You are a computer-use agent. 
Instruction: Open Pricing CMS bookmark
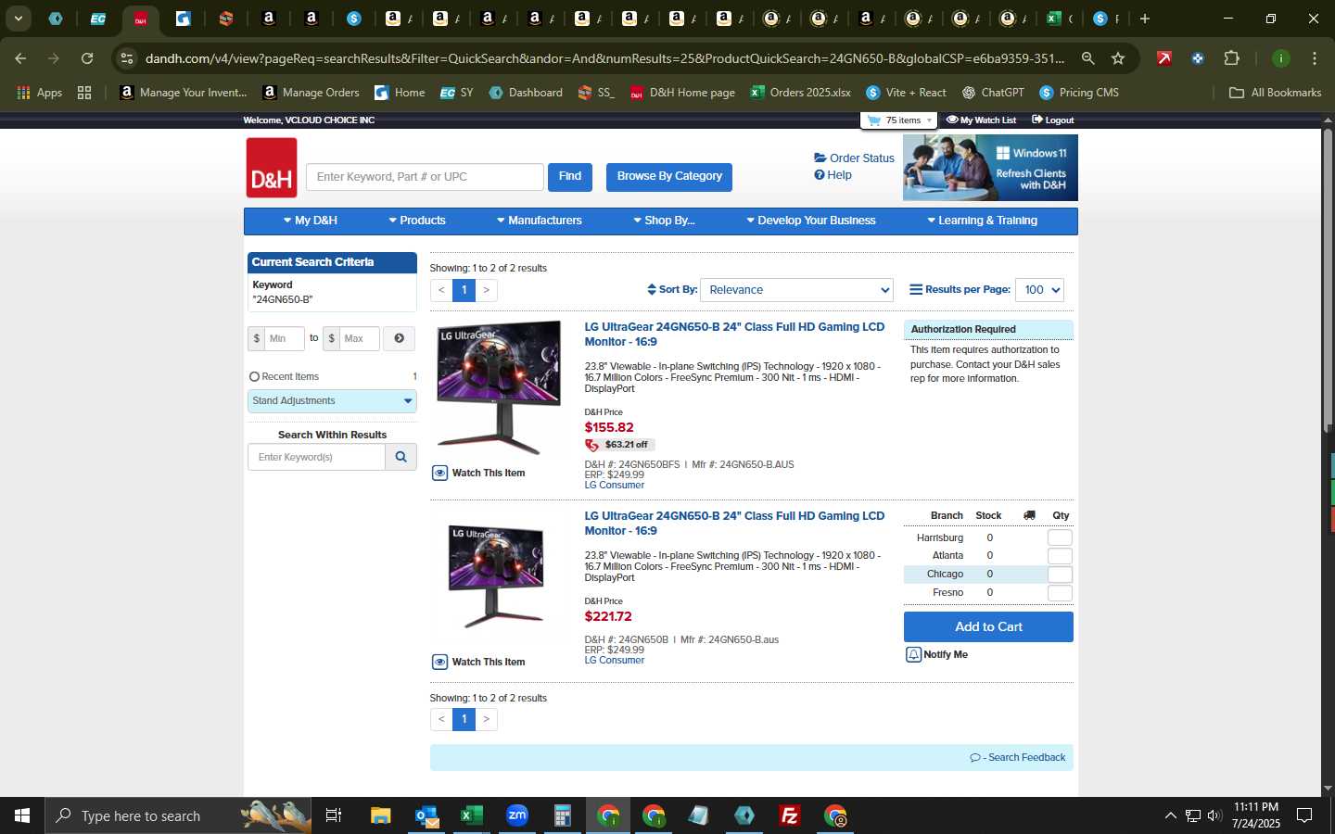pos(1079,93)
